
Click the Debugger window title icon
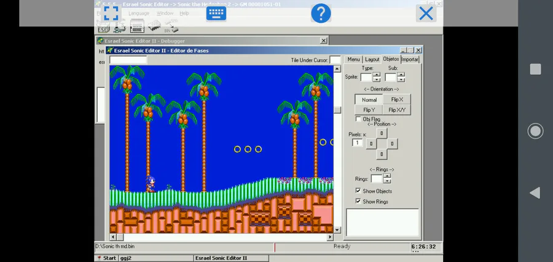pos(100,41)
